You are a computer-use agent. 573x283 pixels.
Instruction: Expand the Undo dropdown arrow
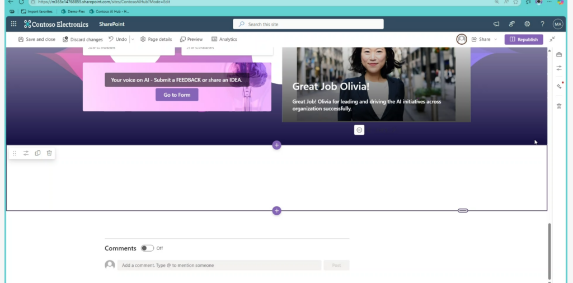(x=132, y=39)
